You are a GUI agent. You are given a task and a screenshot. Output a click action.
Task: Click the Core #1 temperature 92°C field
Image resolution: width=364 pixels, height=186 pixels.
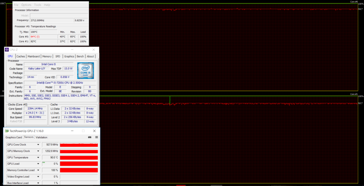point(43,41)
